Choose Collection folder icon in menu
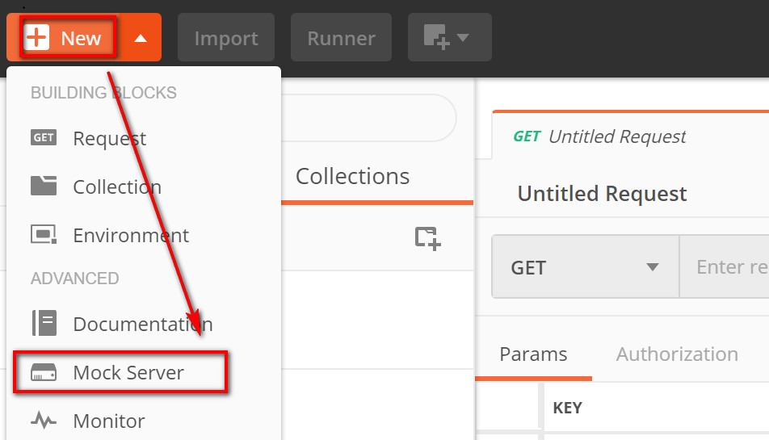Viewport: 769px width, 440px height. tap(44, 186)
